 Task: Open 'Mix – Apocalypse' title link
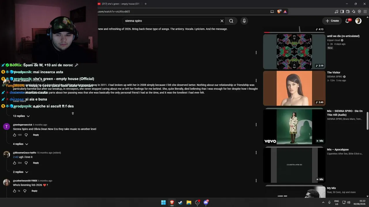coord(338,149)
